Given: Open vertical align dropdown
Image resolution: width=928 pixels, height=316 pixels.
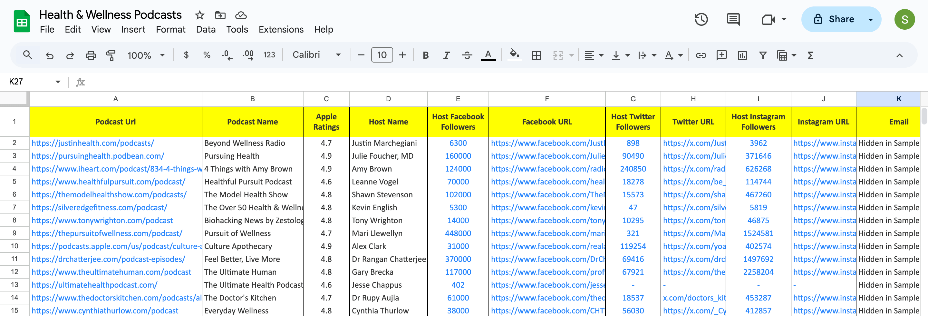Looking at the screenshot, I should [621, 55].
